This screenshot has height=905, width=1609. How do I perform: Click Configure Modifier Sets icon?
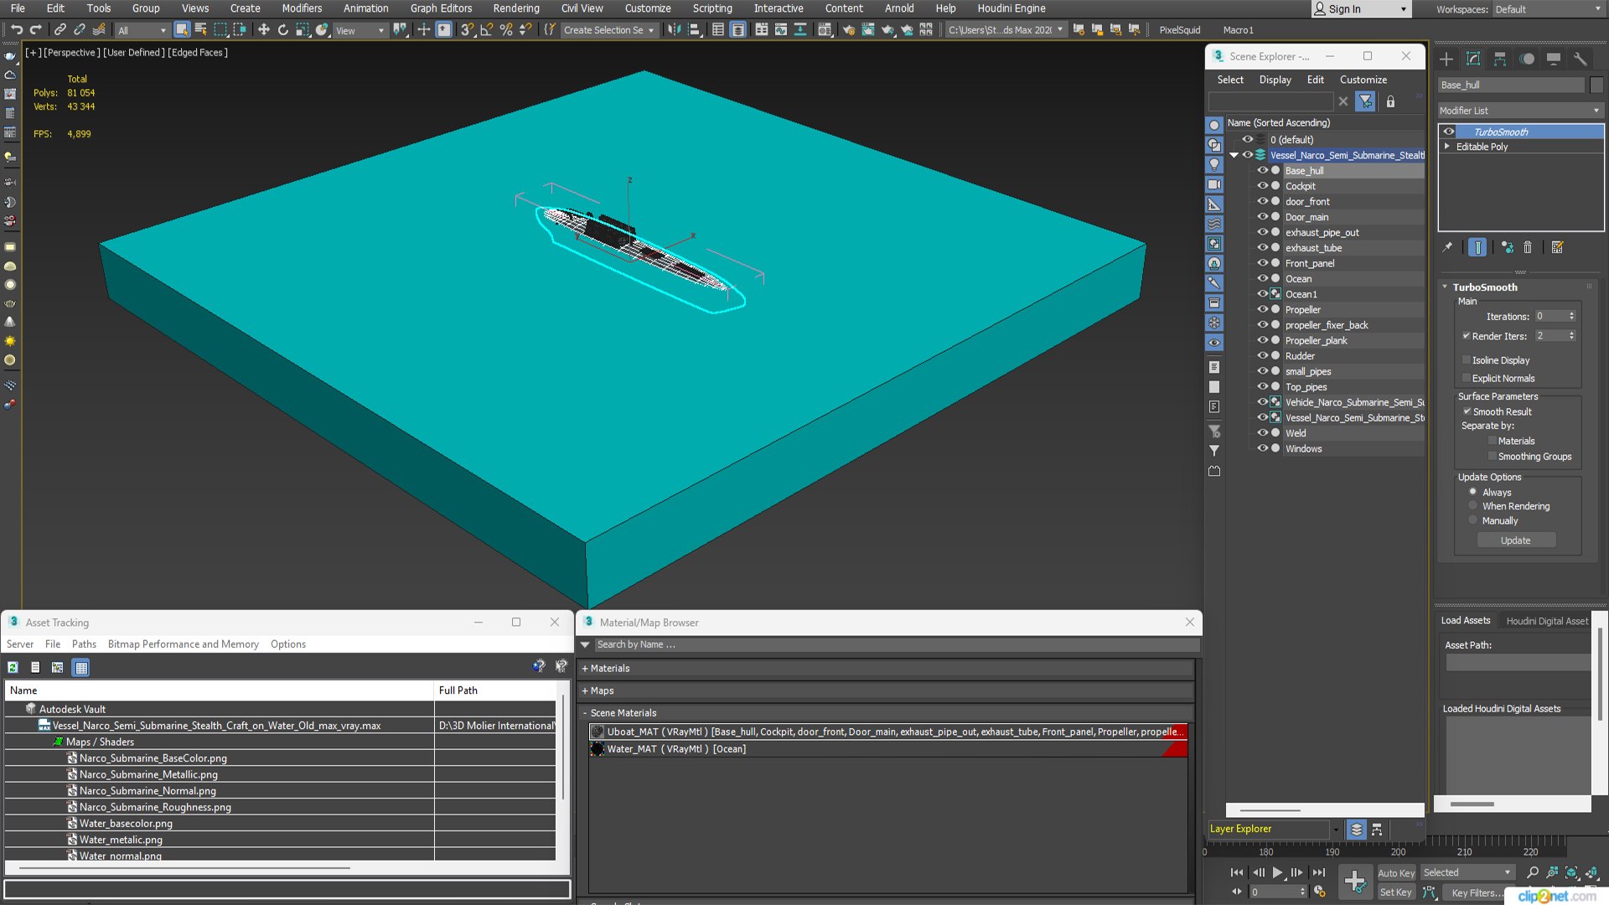click(1558, 247)
